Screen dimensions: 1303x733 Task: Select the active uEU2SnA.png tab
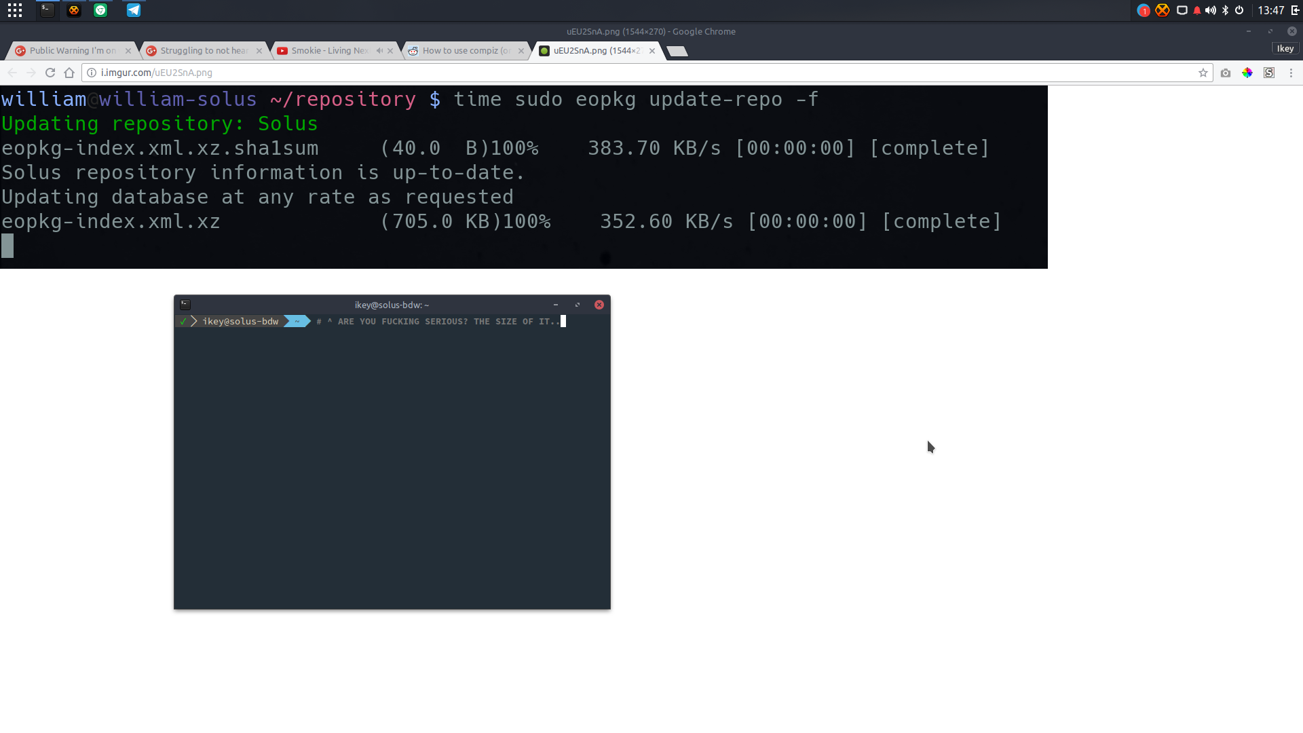[x=596, y=50]
